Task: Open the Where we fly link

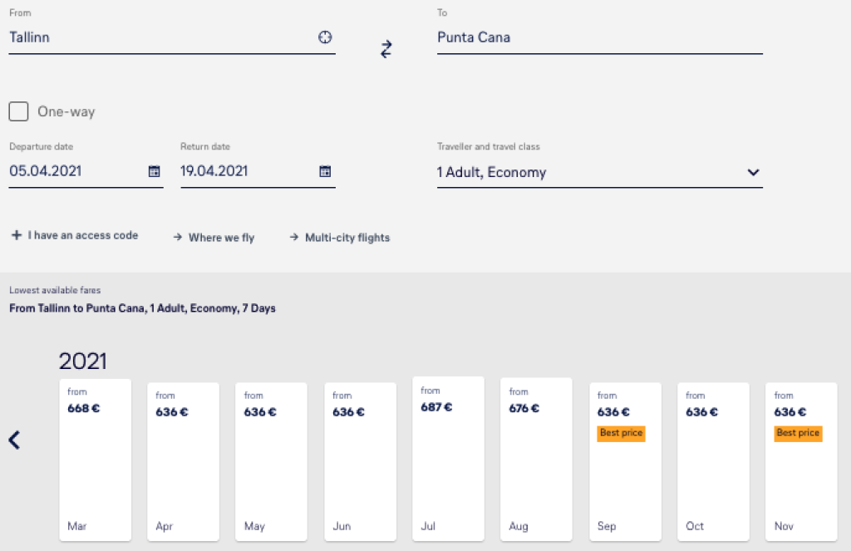Action: 220,238
